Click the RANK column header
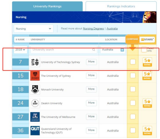This screenshot has width=160, height=139. (20, 39)
